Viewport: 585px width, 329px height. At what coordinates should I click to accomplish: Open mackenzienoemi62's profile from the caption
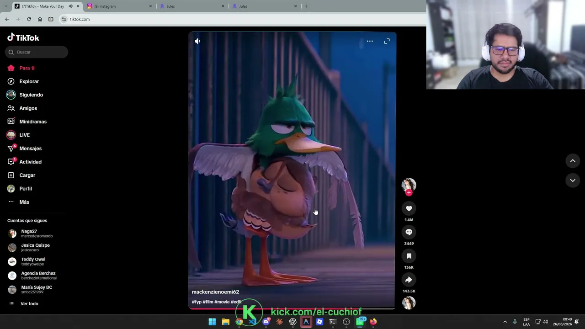pyautogui.click(x=215, y=292)
